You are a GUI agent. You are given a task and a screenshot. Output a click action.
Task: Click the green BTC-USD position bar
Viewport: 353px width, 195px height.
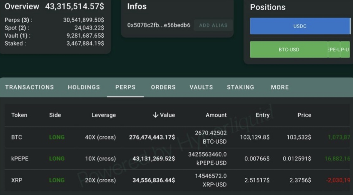pyautogui.click(x=289, y=50)
